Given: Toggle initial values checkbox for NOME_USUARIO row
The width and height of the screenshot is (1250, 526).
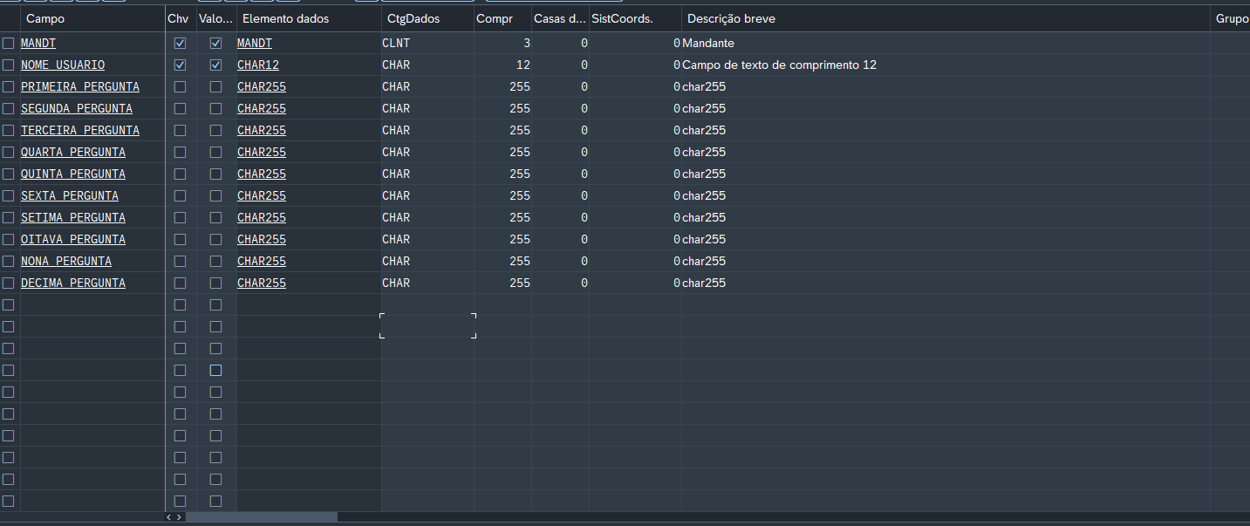Looking at the screenshot, I should tap(215, 65).
